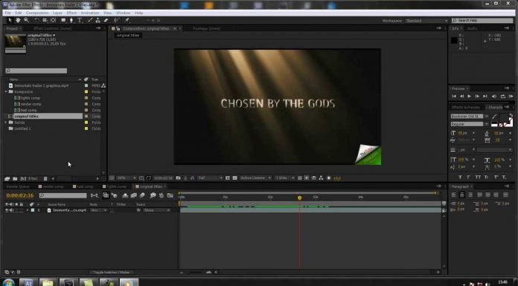Click the Draft 3D timeline icon
This screenshot has height=286, width=518.
tap(114, 195)
